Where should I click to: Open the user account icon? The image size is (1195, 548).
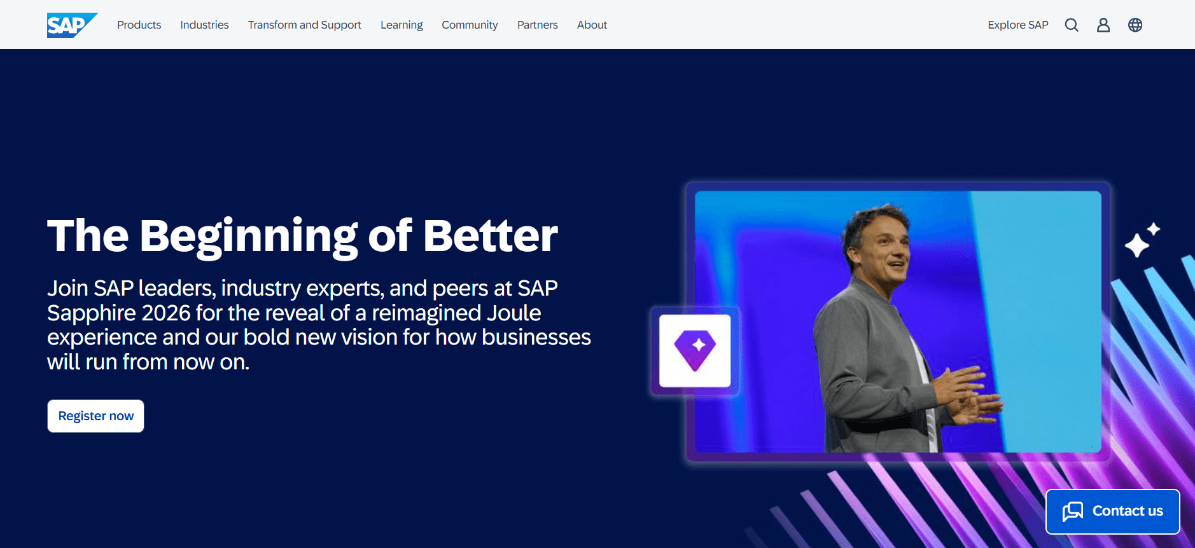pos(1103,25)
